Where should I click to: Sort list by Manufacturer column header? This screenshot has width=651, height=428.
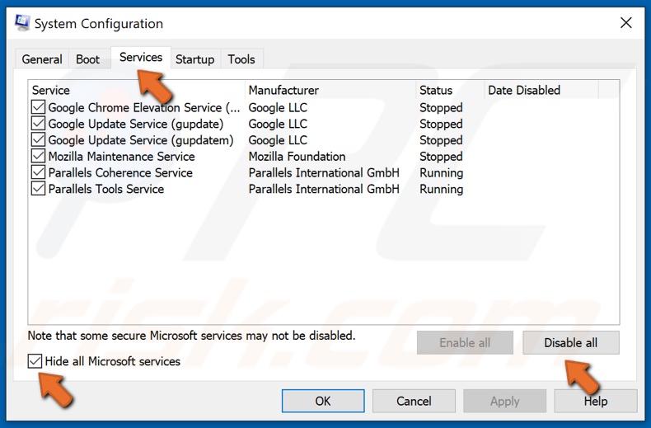coord(330,90)
